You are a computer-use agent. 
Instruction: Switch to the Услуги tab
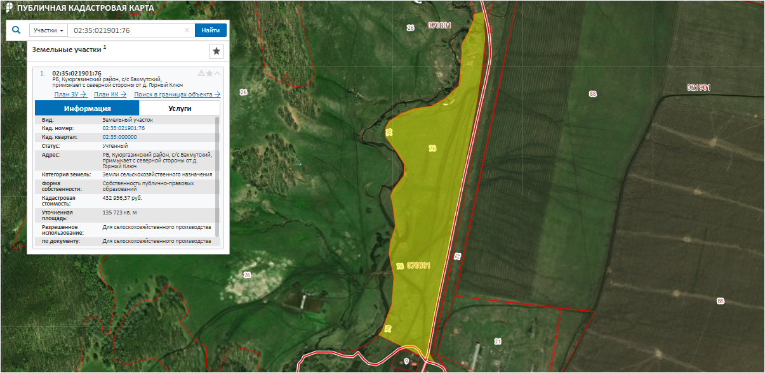[x=180, y=108]
